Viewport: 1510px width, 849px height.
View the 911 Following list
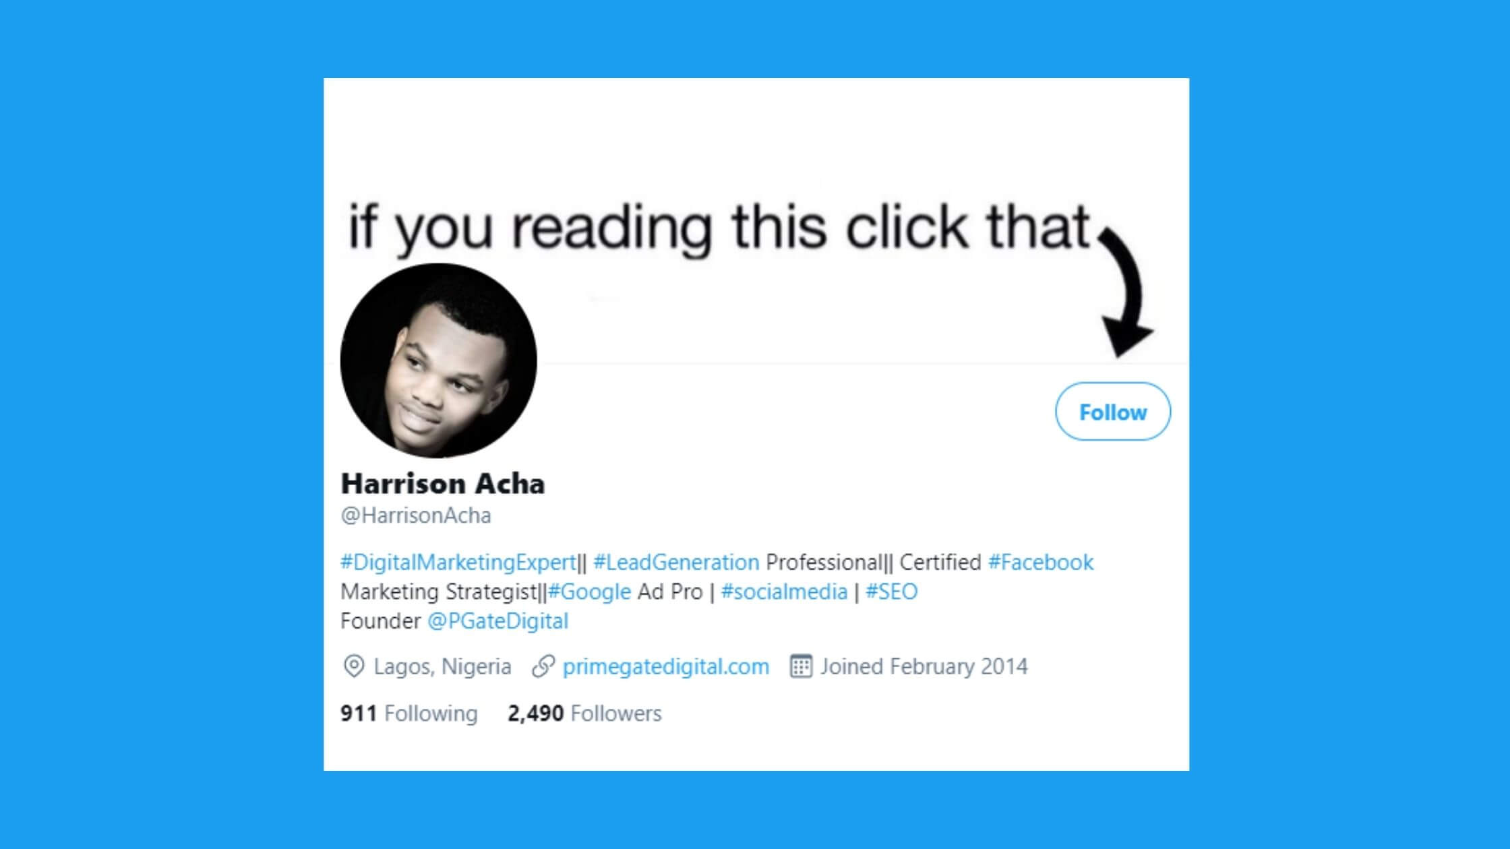(x=409, y=713)
